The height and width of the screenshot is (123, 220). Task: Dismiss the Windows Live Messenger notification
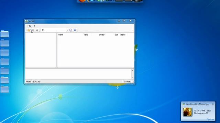(x=213, y=104)
